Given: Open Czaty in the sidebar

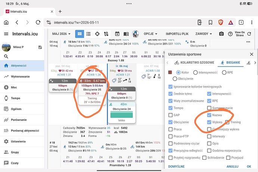Looking at the screenshot, I should 22,163.
